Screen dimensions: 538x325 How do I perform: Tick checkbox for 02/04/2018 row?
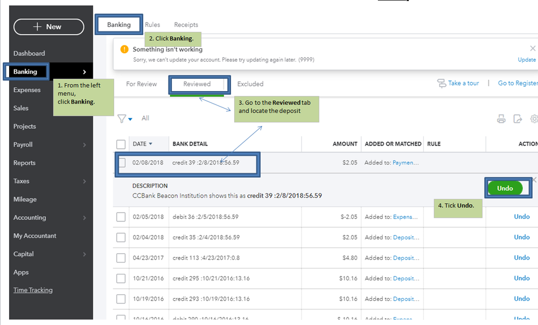pyautogui.click(x=121, y=237)
